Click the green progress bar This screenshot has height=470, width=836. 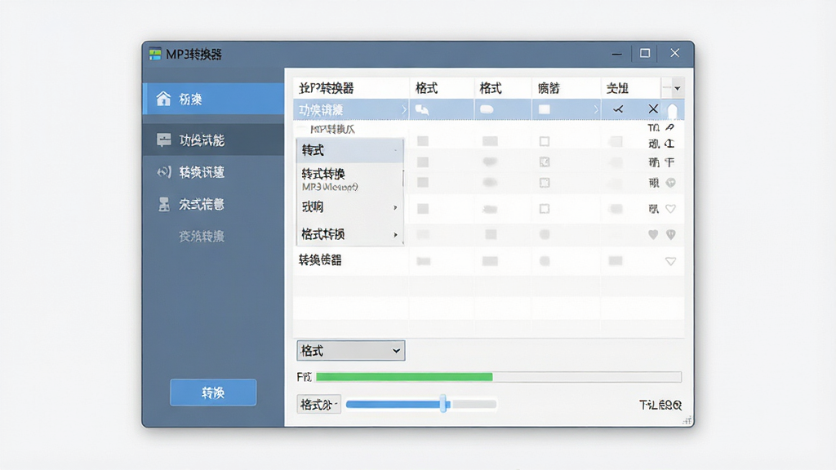point(404,377)
